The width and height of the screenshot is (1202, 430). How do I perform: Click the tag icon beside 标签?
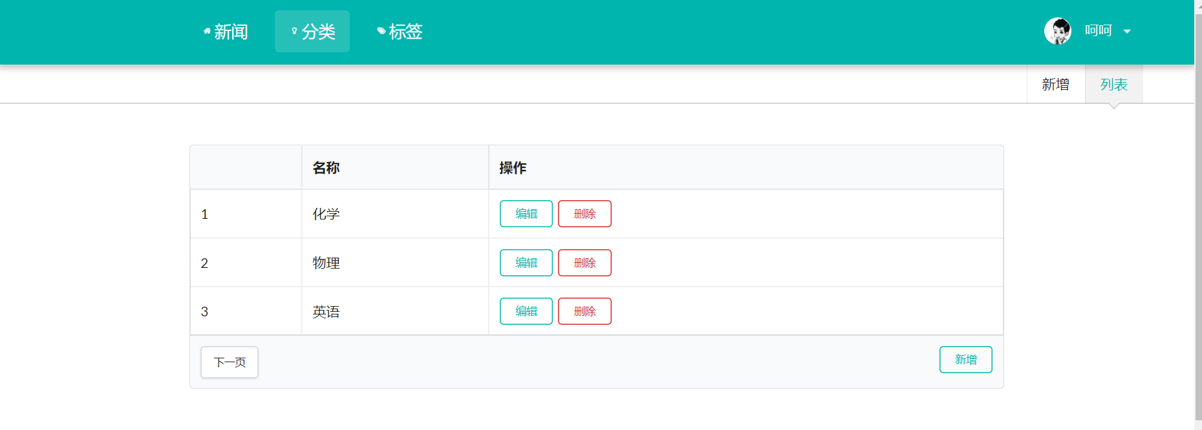pyautogui.click(x=380, y=30)
